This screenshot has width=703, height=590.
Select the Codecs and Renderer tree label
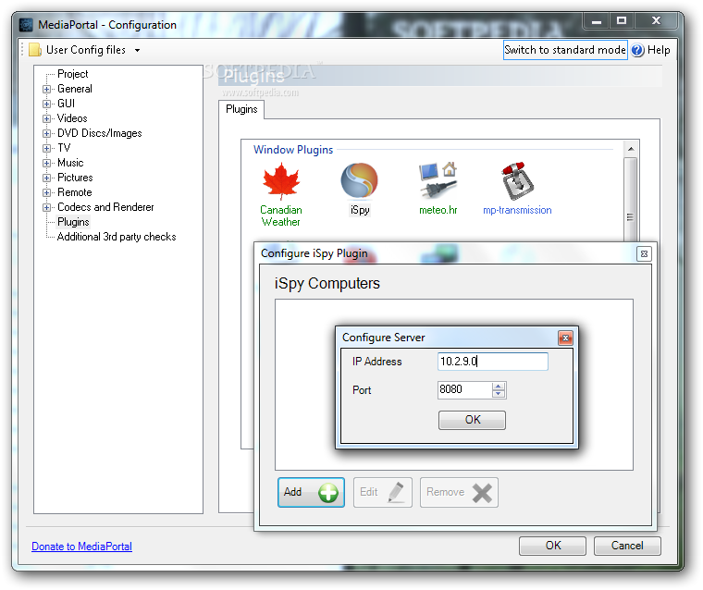105,207
